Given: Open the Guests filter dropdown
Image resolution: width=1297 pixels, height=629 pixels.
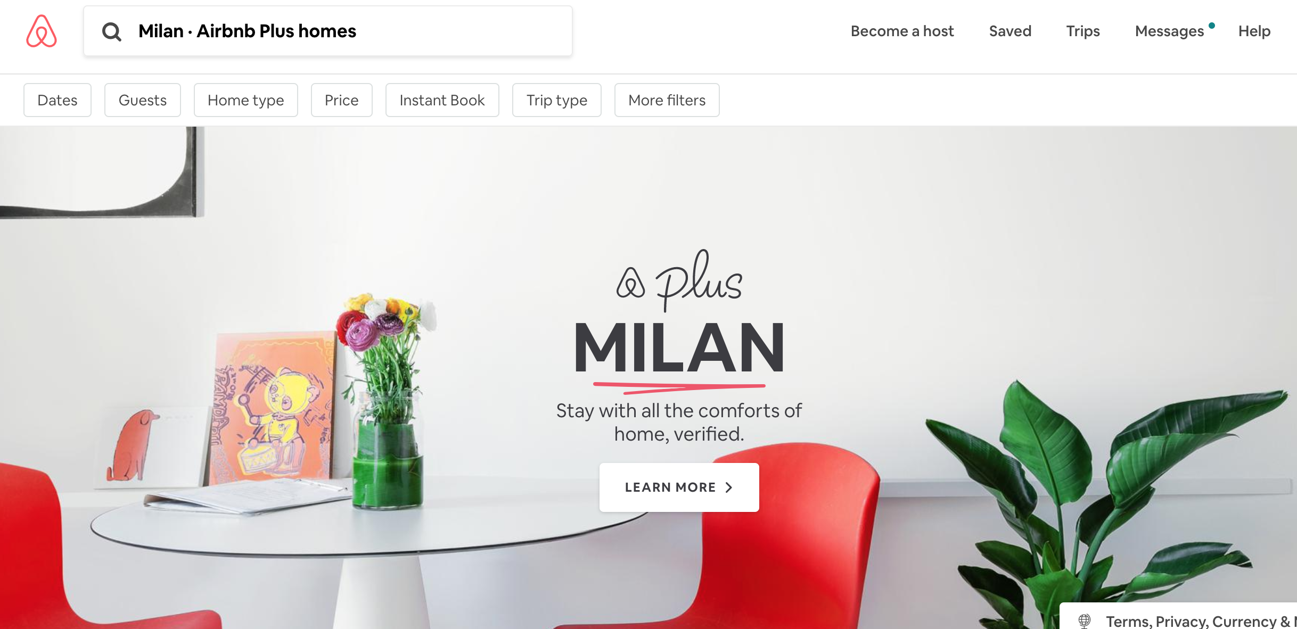Looking at the screenshot, I should (143, 100).
